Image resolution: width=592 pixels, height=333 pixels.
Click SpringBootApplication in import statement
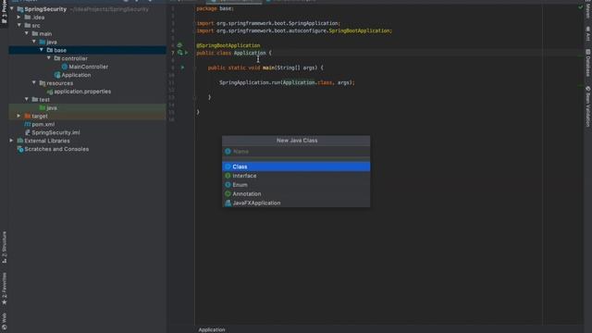(x=359, y=31)
